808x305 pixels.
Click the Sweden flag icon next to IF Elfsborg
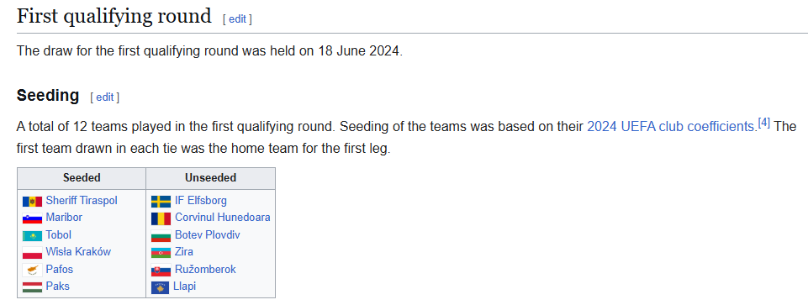click(161, 202)
